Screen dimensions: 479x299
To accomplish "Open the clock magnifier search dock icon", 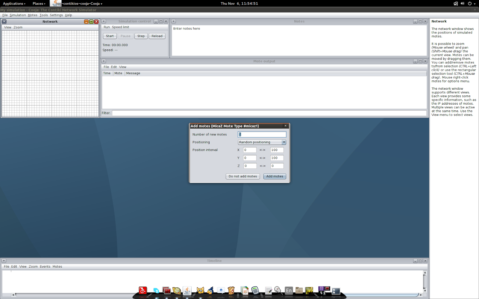I will point(278,290).
